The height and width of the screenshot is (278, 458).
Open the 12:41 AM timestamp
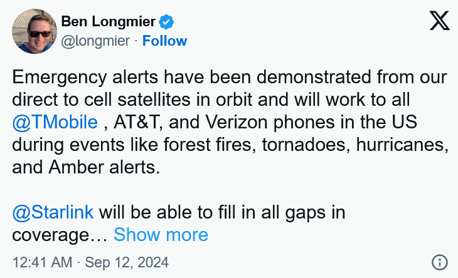[x=43, y=262]
